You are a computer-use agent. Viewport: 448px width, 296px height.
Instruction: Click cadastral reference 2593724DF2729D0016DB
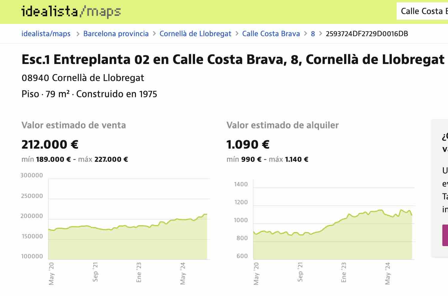pos(367,34)
